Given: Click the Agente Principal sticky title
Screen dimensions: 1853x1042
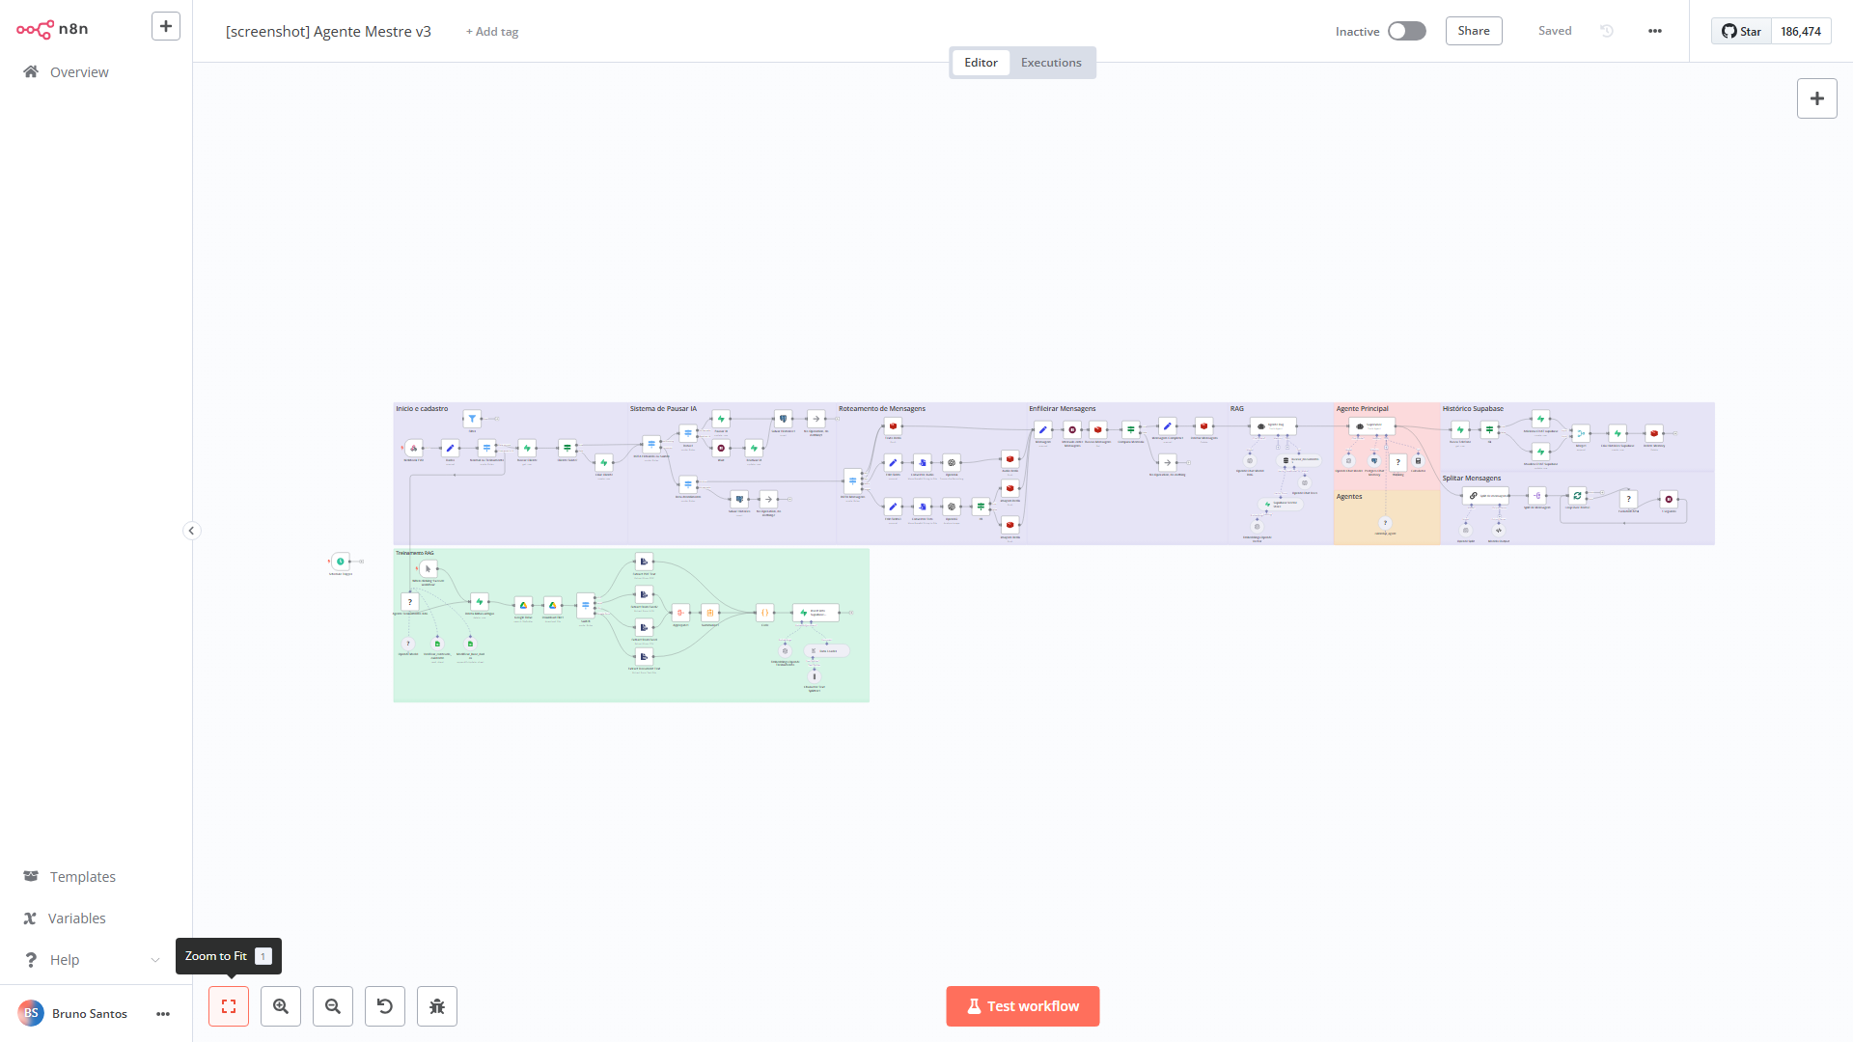Looking at the screenshot, I should coord(1363,409).
